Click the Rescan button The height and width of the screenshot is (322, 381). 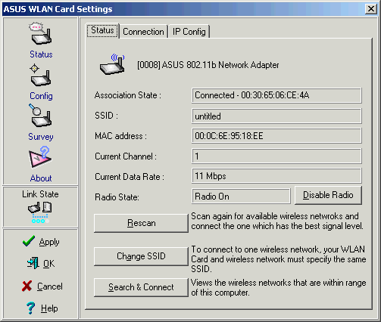pos(141,223)
